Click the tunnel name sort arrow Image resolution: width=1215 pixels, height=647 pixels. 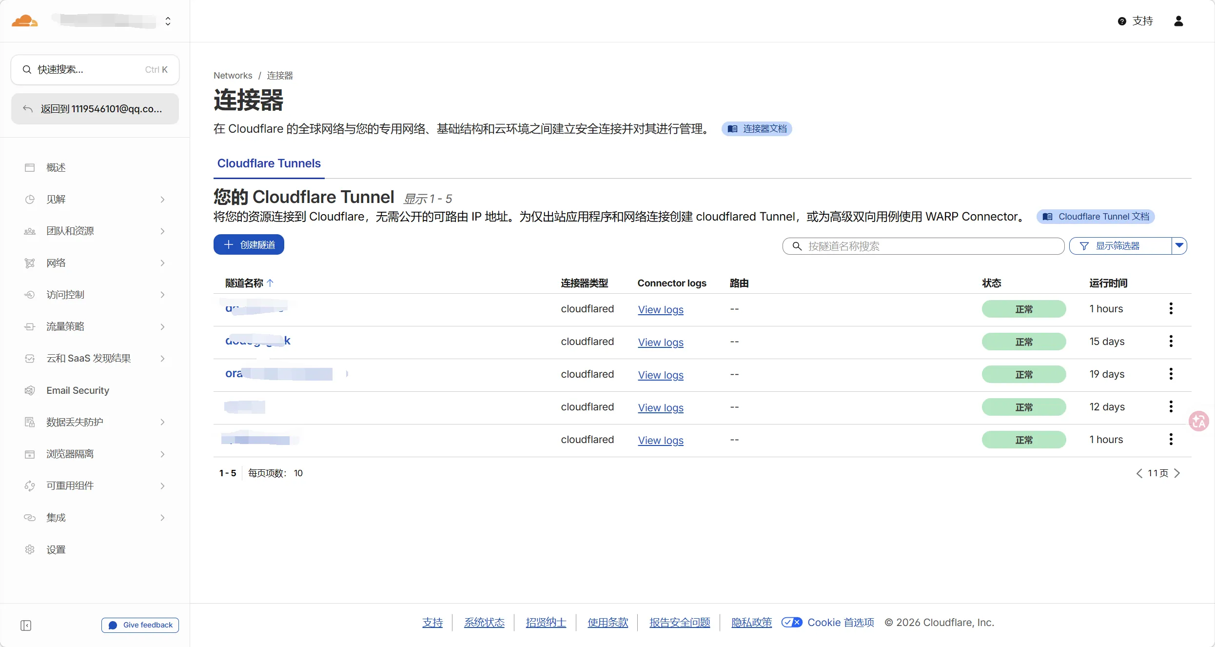[270, 283]
